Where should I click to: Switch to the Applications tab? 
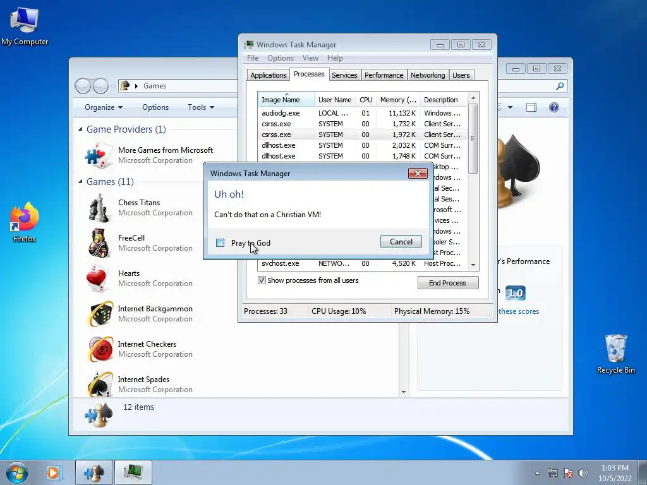tap(268, 75)
